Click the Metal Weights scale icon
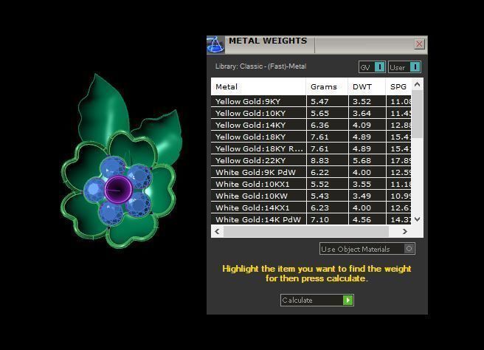The image size is (484, 350). click(215, 45)
